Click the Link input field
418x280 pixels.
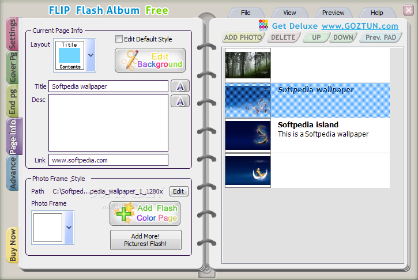tap(108, 160)
